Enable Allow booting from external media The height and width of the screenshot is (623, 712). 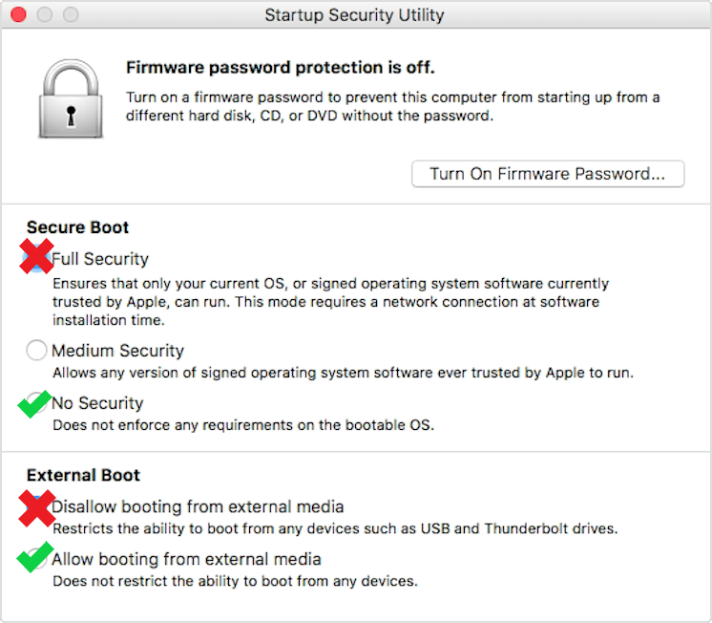click(x=187, y=559)
